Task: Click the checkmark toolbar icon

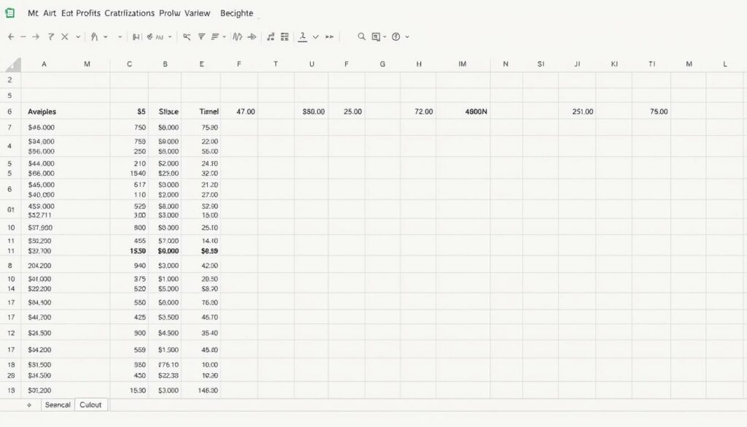Action: [315, 36]
